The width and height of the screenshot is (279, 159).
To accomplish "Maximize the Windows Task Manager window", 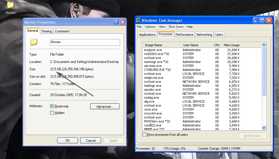I will (262, 20).
